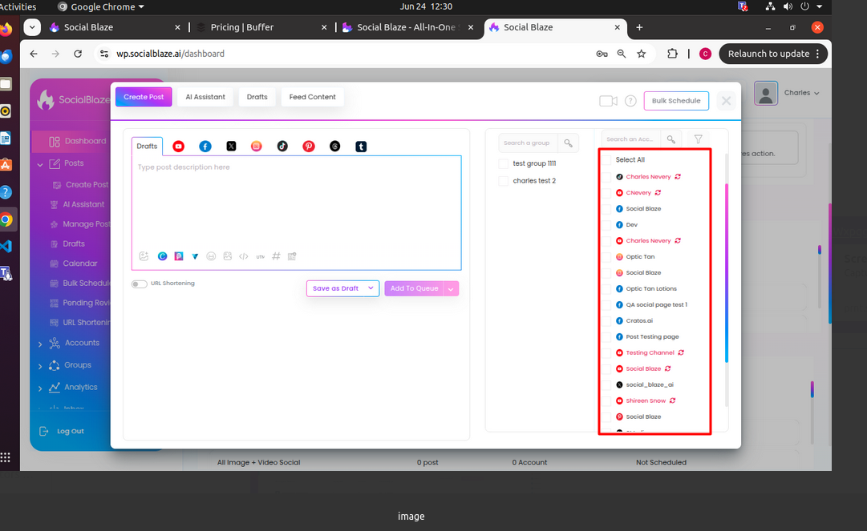Click the magnifier in the group search box
The width and height of the screenshot is (867, 531).
568,143
